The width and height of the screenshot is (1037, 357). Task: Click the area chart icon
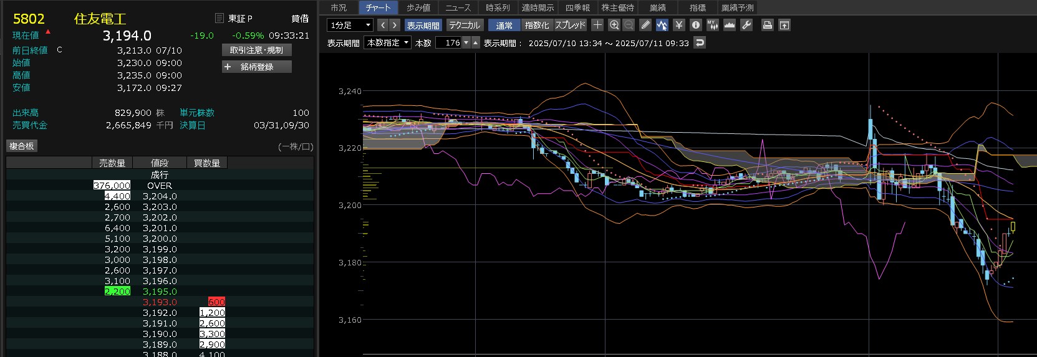point(730,25)
